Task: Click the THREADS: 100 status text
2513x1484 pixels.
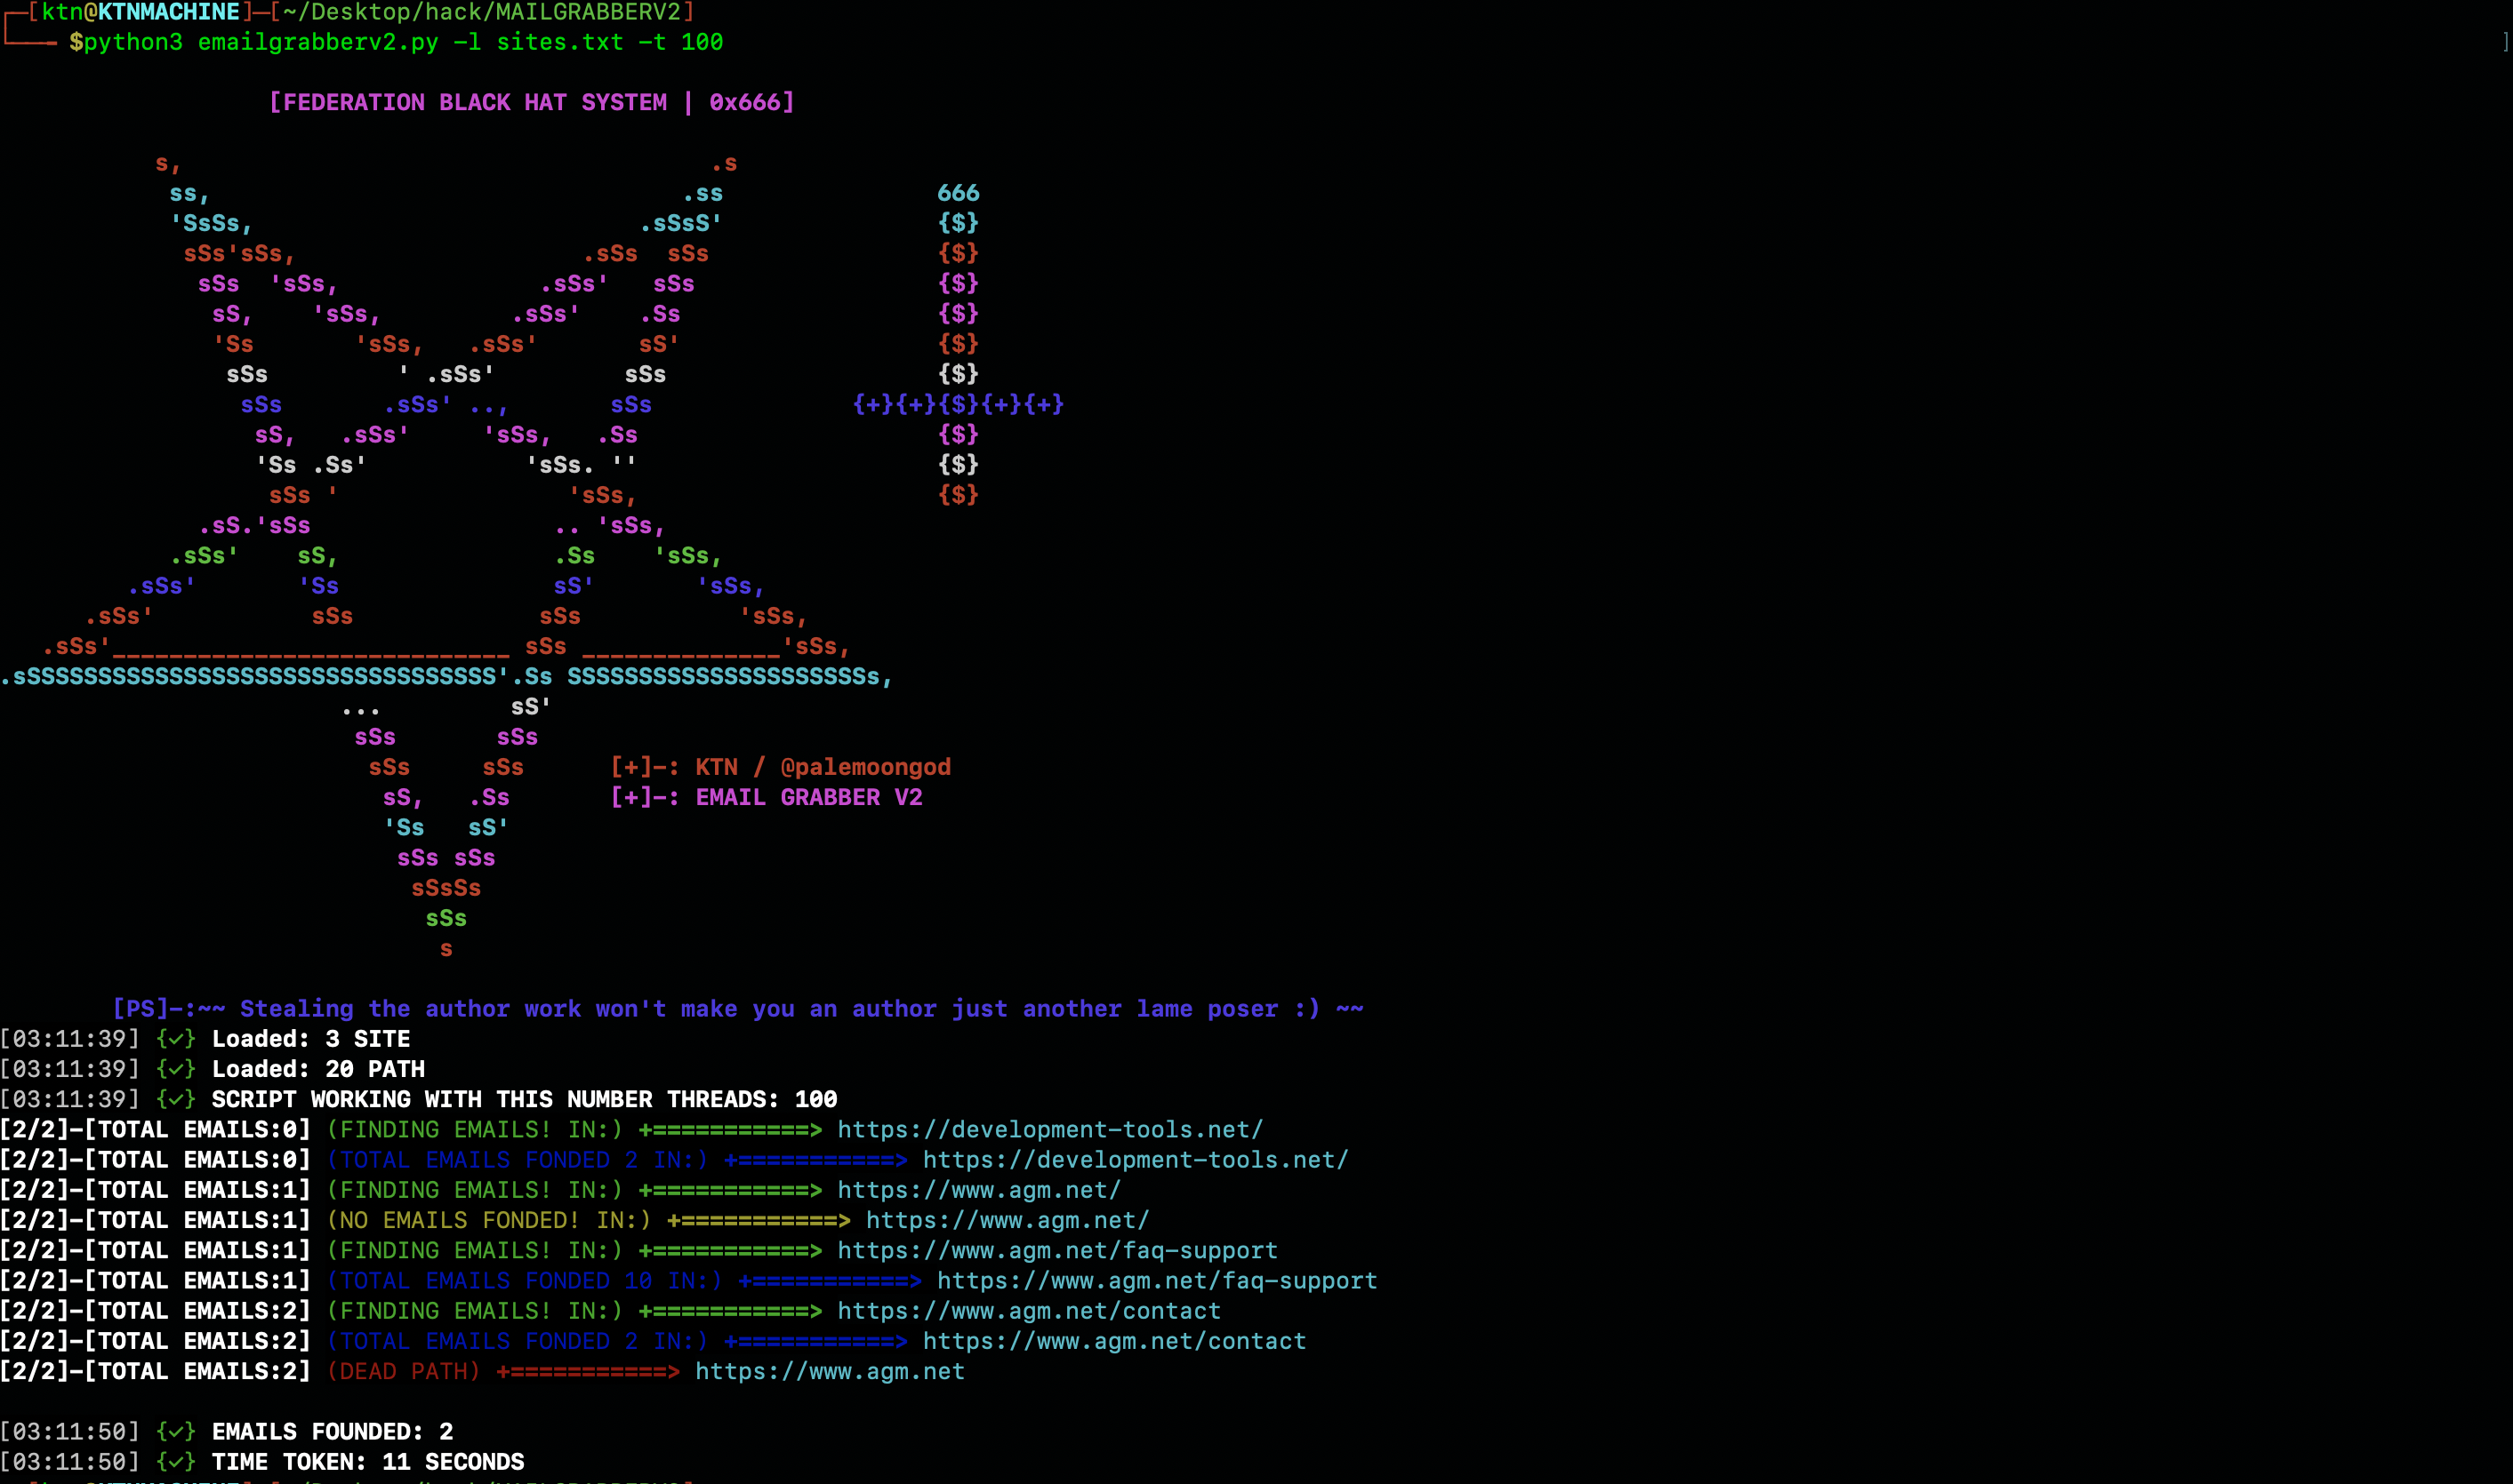Action: coord(751,1100)
